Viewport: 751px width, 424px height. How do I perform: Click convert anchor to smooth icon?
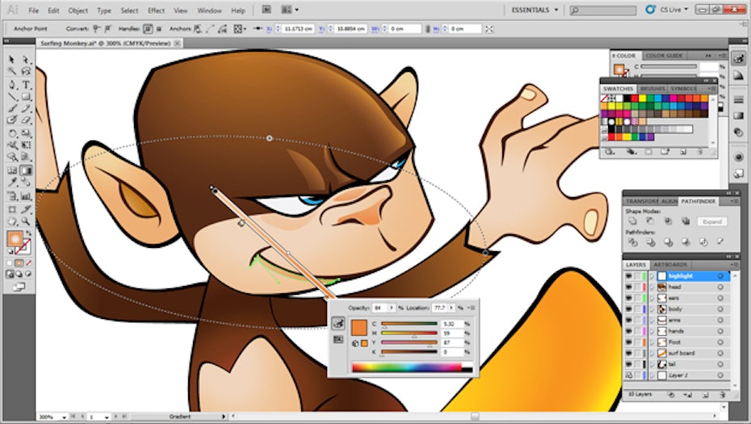click(107, 29)
